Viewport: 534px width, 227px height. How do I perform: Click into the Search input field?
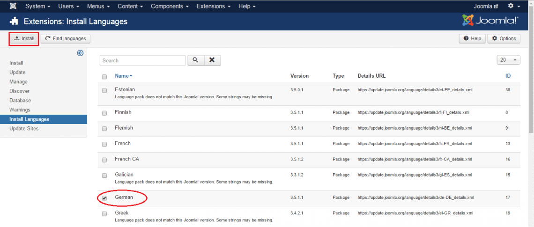click(x=142, y=60)
